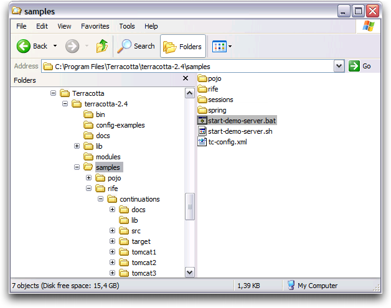Viewport: 391px width, 308px height.
Task: Collapse the samples tree node
Action: [x=77, y=167]
